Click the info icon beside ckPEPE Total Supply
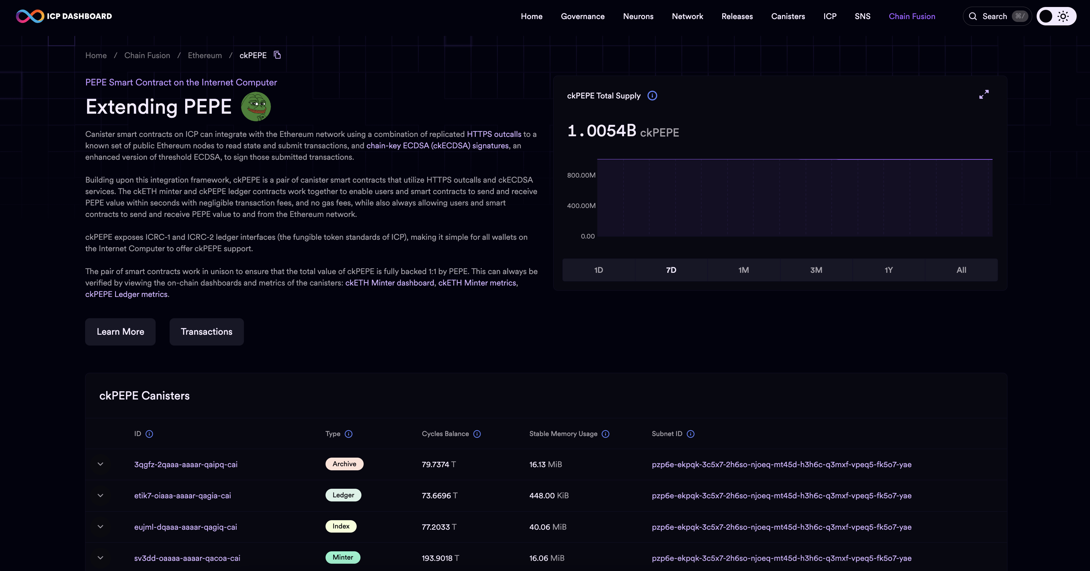 pos(652,96)
